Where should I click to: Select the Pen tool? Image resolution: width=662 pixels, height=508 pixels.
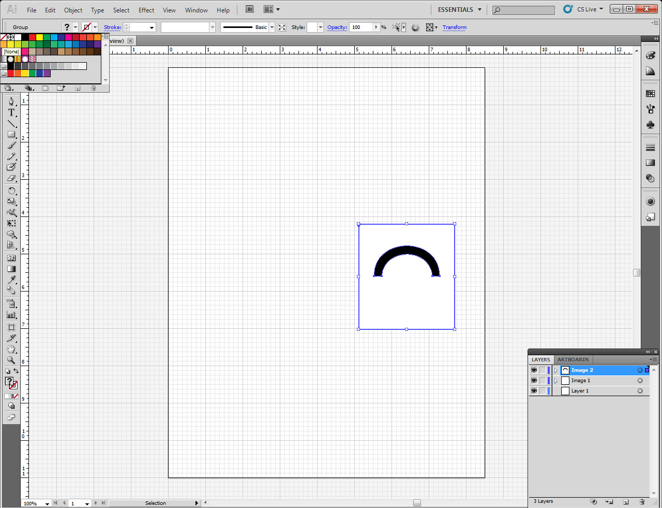pyautogui.click(x=11, y=101)
